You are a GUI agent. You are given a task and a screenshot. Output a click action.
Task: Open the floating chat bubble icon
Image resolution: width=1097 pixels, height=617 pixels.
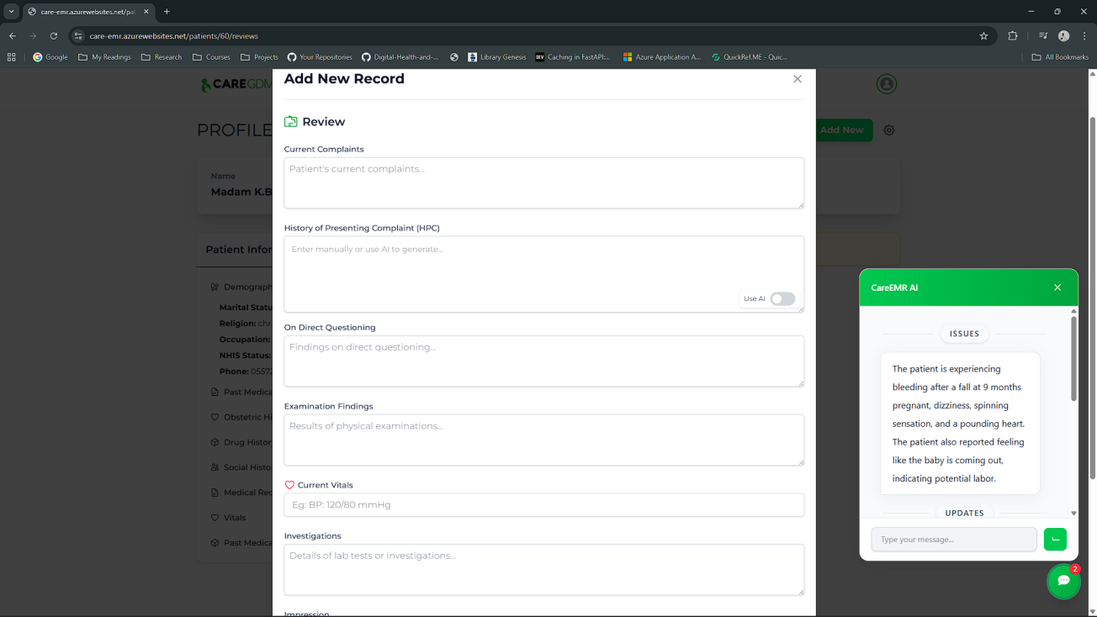[x=1063, y=581]
